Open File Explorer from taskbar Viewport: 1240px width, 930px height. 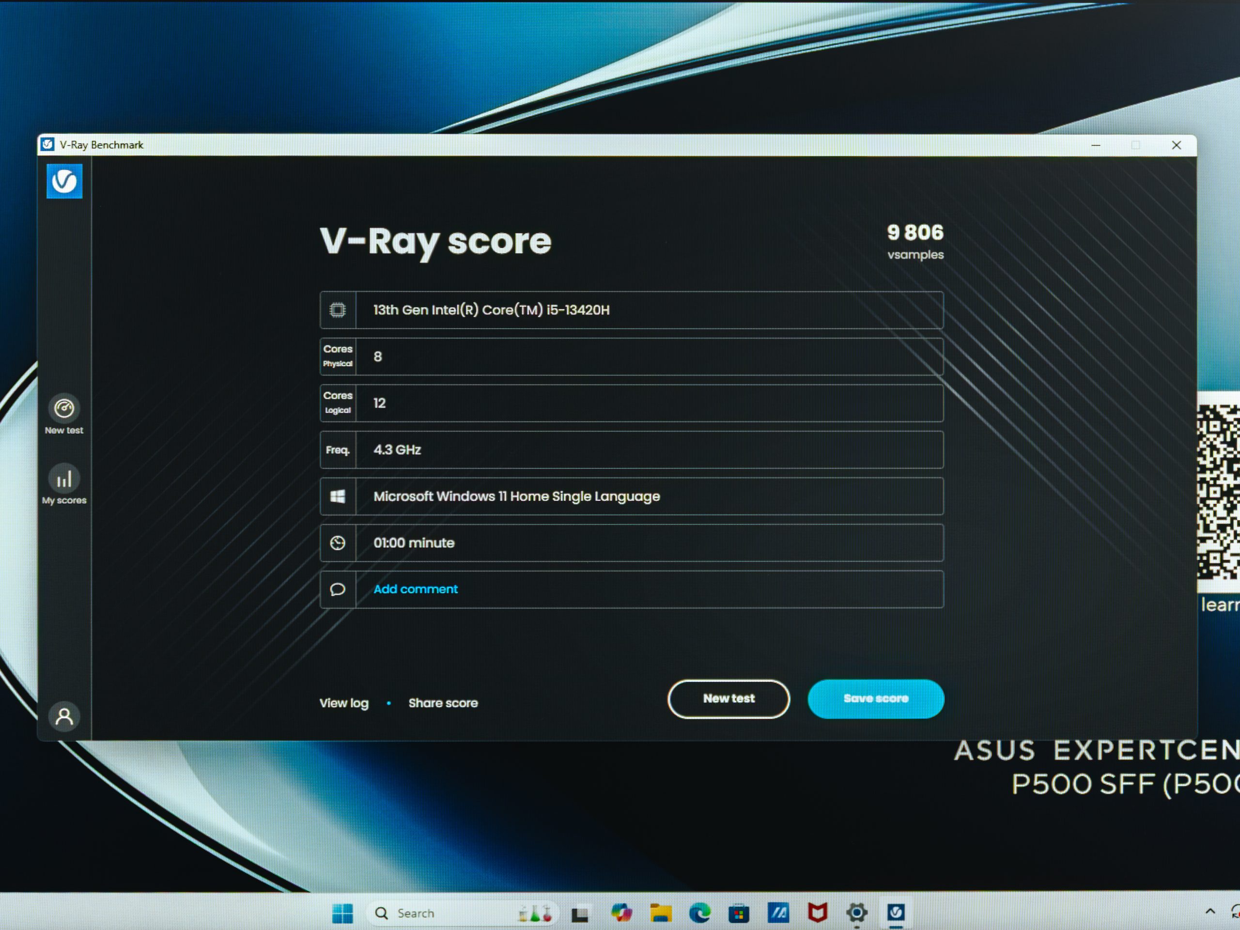click(660, 913)
